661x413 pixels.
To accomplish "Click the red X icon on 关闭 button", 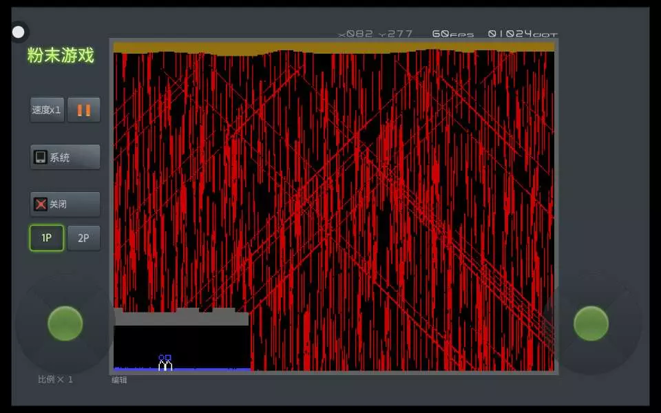I will 41,204.
